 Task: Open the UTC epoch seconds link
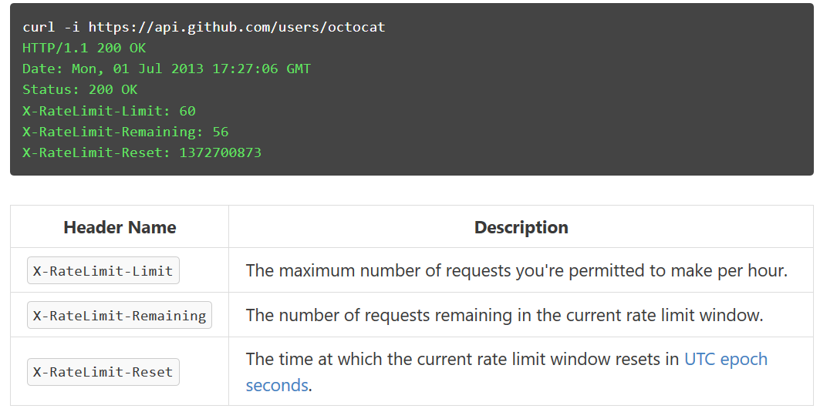(726, 360)
